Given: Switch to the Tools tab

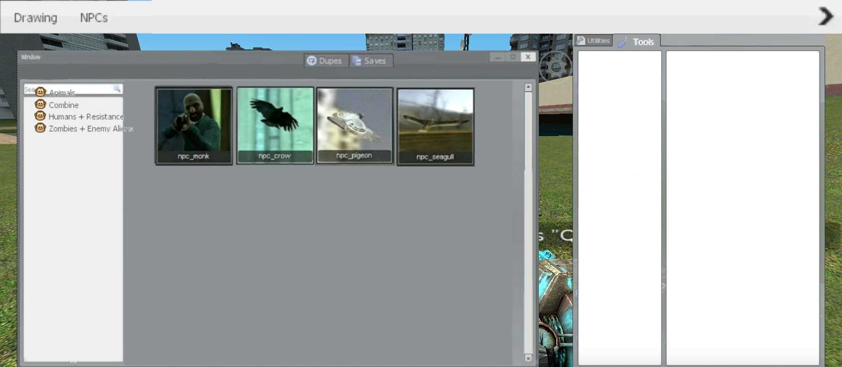Looking at the screenshot, I should [638, 42].
